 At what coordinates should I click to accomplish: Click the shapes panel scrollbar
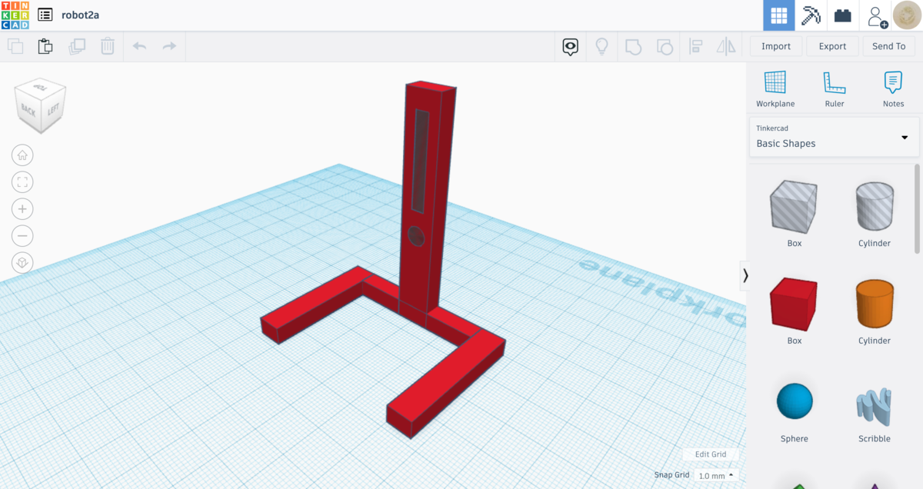click(917, 208)
